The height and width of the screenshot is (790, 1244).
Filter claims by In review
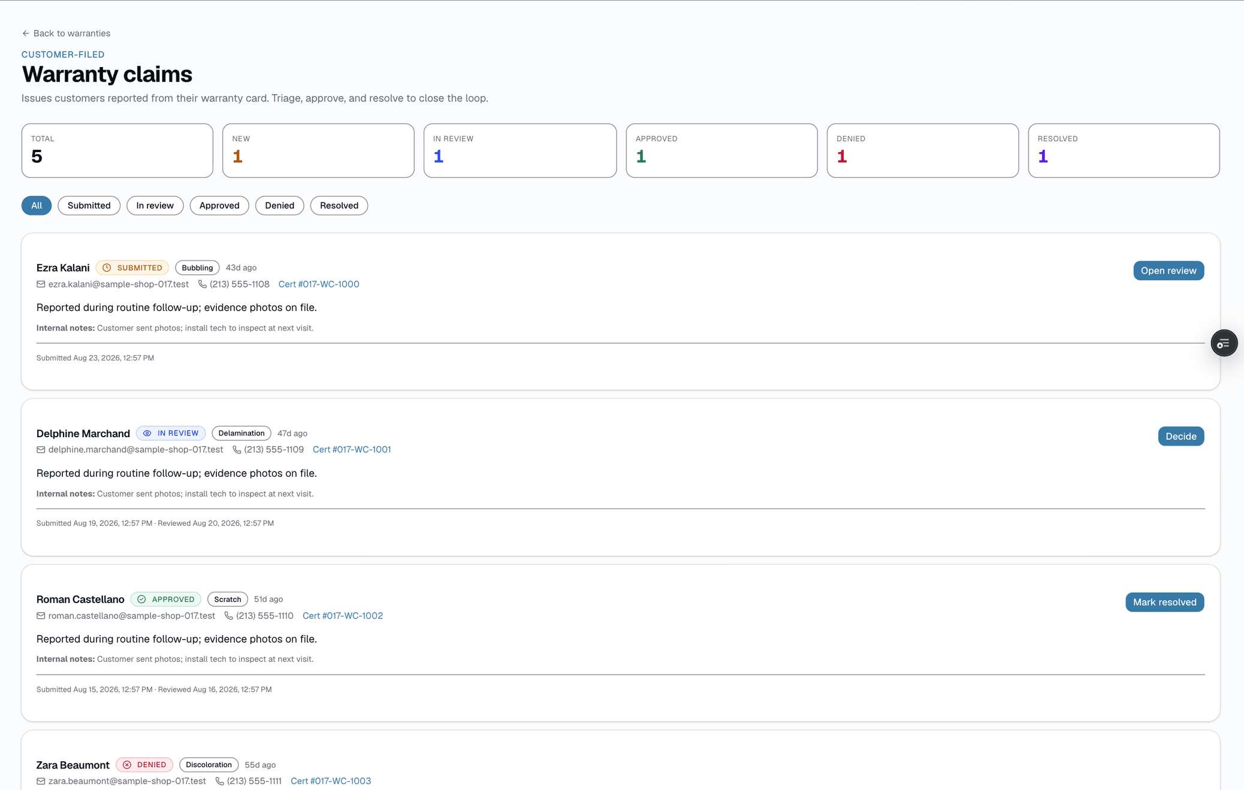(155, 205)
